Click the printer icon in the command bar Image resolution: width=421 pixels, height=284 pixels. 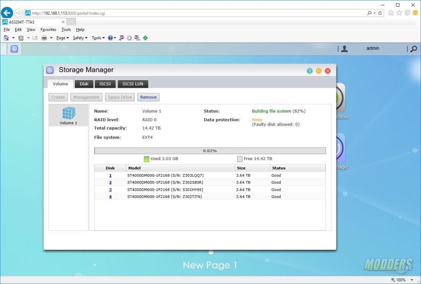pos(44,38)
